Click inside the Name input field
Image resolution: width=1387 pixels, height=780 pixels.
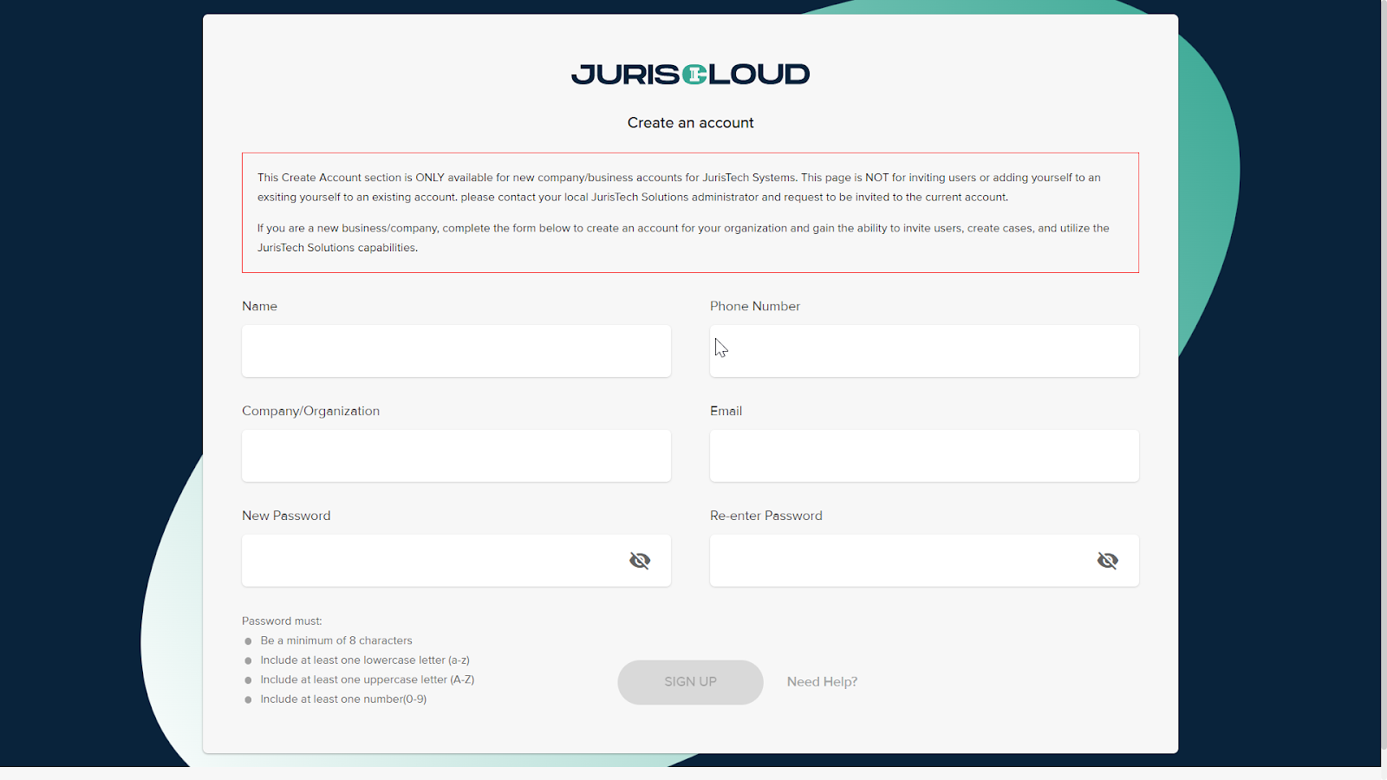click(456, 351)
